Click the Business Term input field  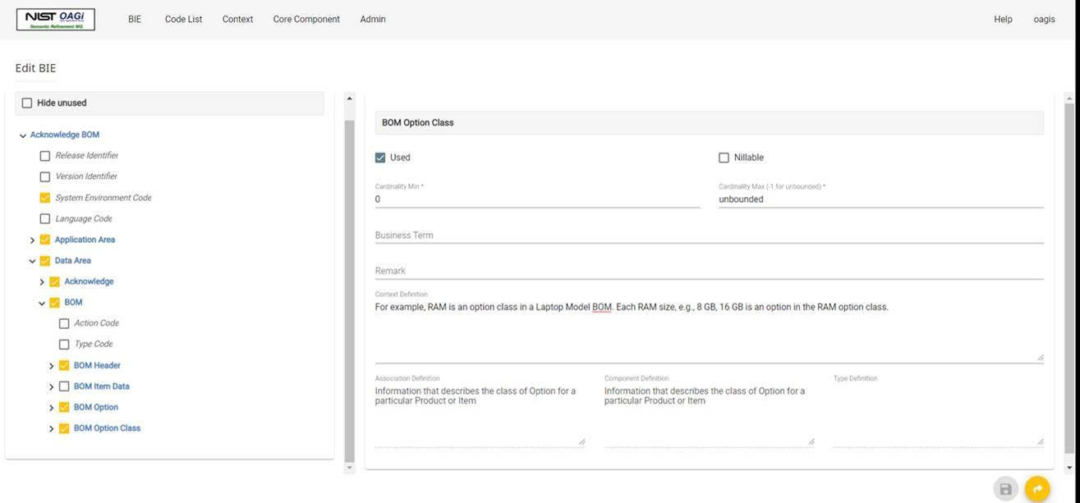tap(709, 235)
